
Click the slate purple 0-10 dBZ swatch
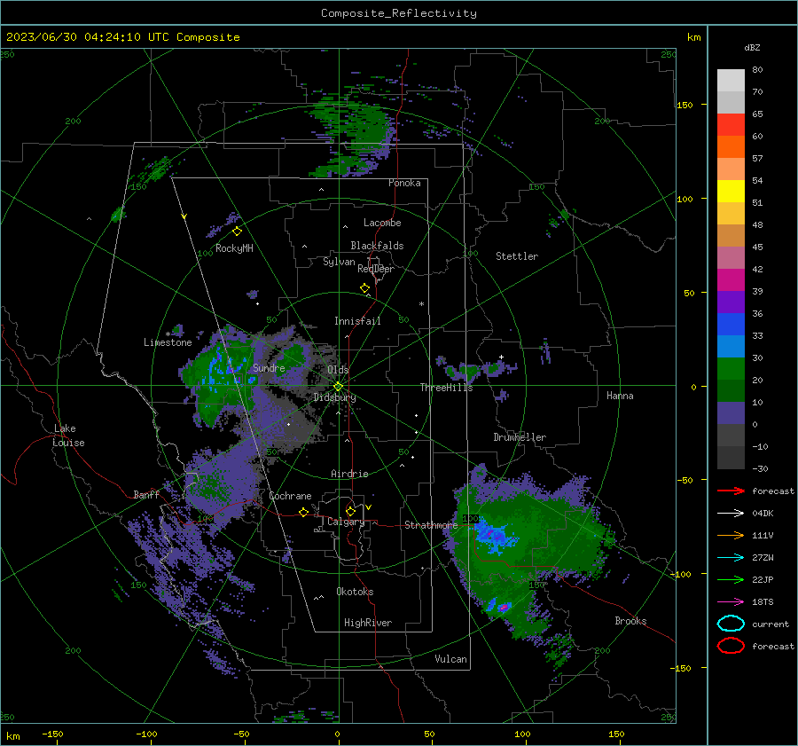pyautogui.click(x=731, y=413)
